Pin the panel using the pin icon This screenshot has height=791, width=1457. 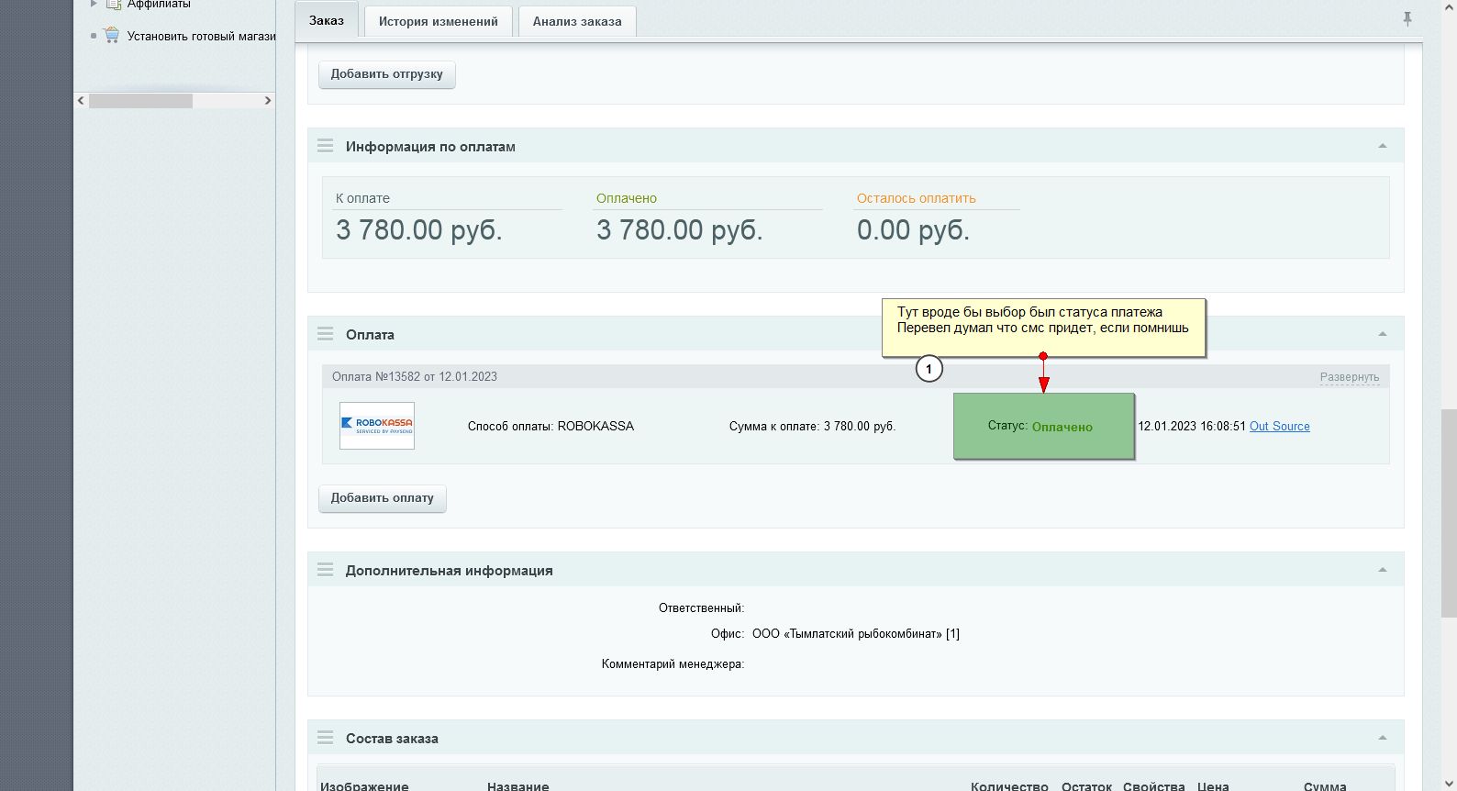coord(1407,18)
